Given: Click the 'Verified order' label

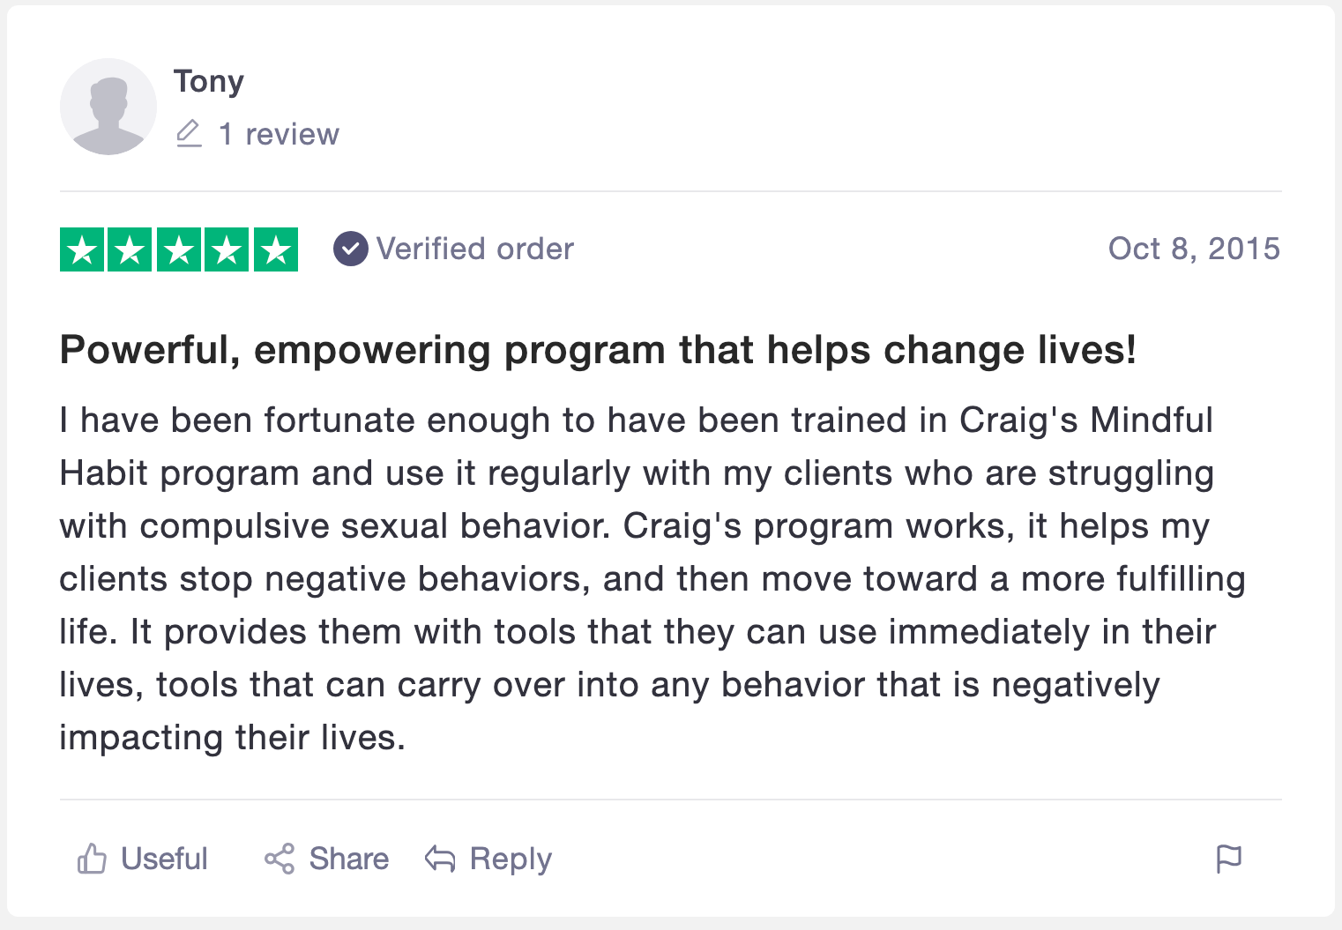Looking at the screenshot, I should click(x=474, y=249).
